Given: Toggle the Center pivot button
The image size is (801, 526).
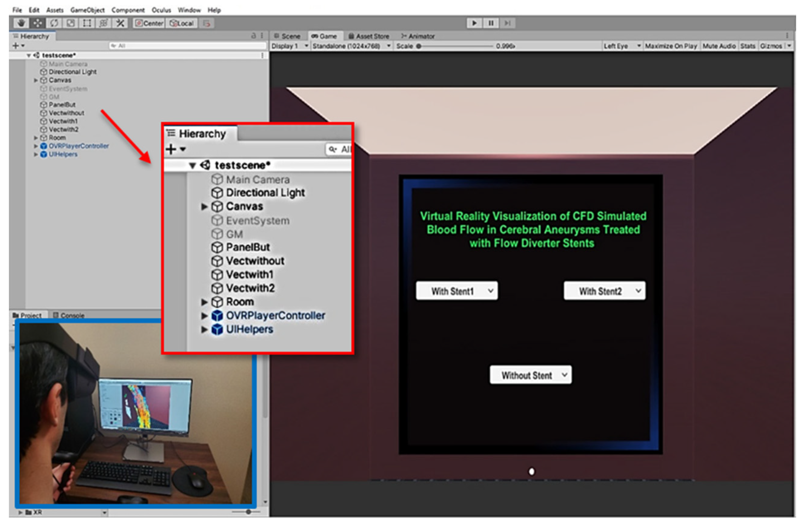Looking at the screenshot, I should tap(149, 23).
